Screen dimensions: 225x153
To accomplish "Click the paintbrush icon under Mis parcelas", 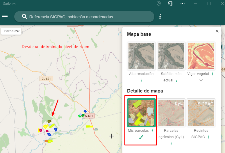I will tap(141, 137).
